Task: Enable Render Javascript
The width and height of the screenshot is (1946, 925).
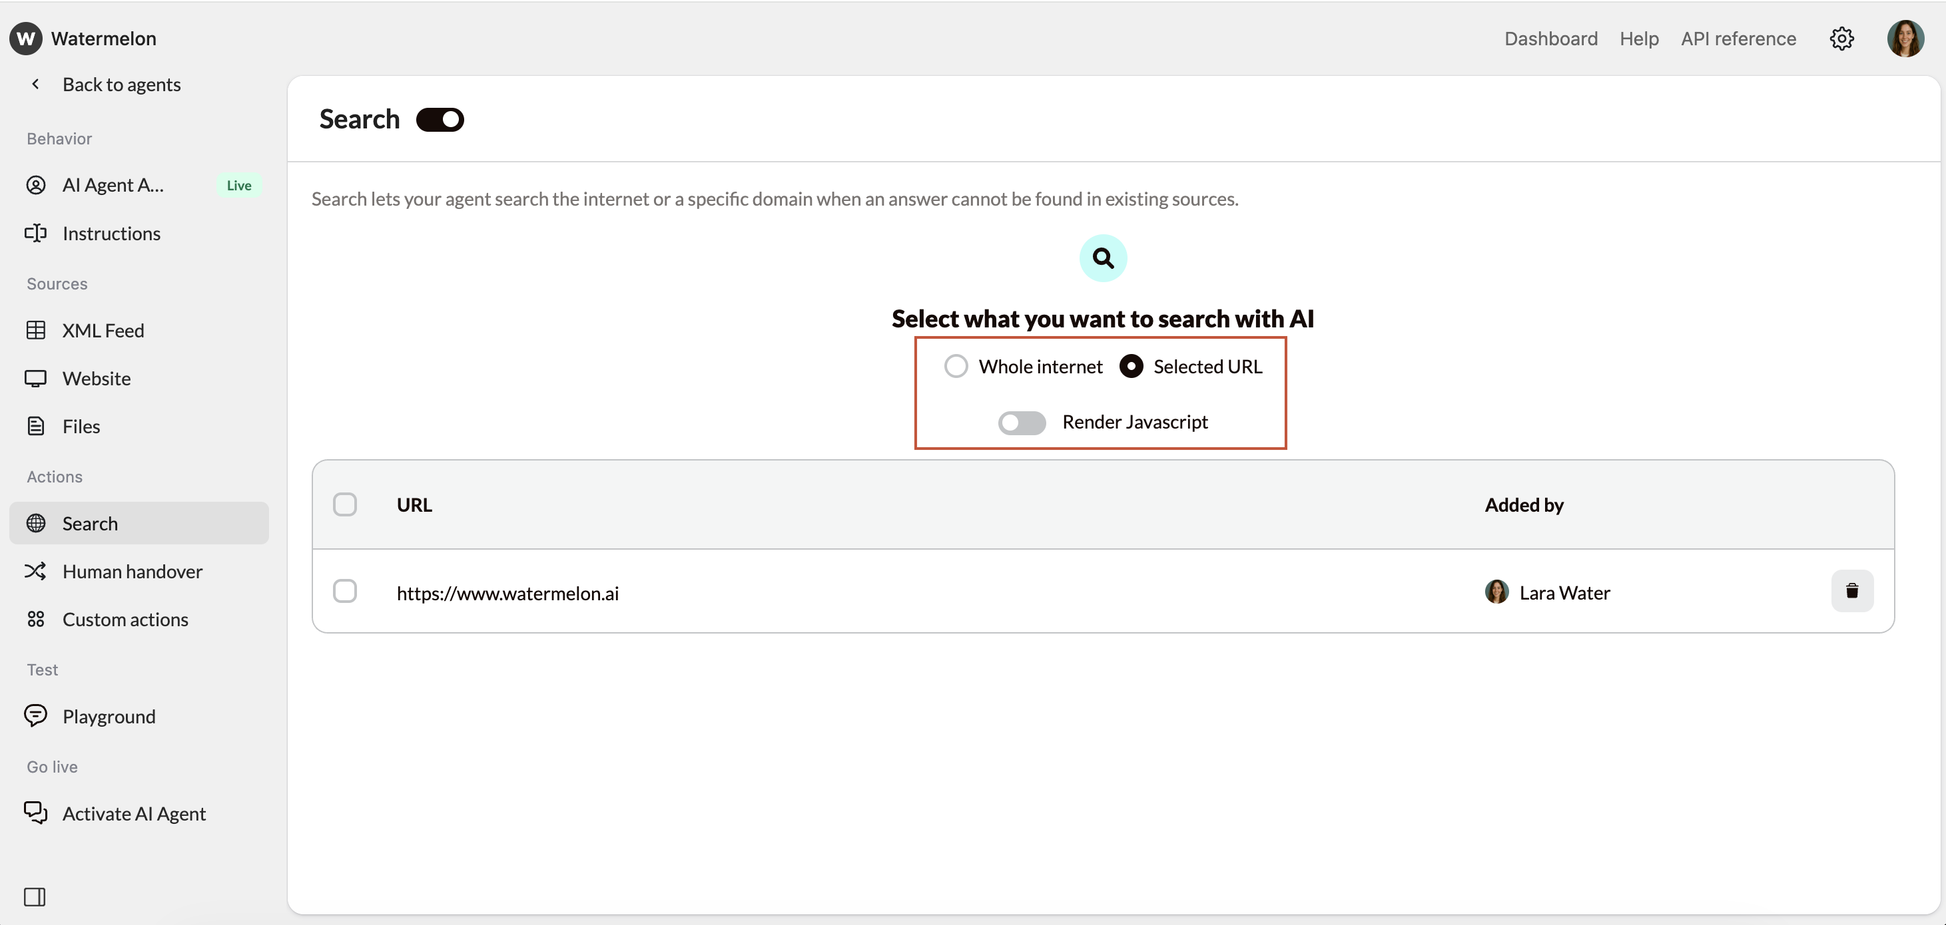Action: 1022,422
